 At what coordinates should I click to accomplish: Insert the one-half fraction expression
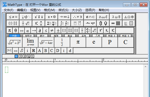pos(62,42)
